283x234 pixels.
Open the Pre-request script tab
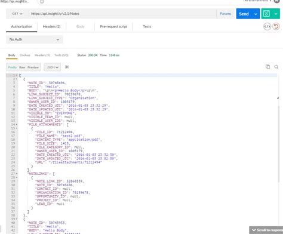click(x=113, y=26)
